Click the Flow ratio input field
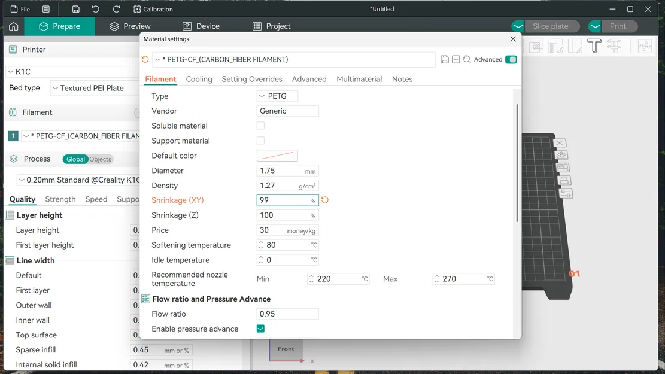 click(287, 314)
